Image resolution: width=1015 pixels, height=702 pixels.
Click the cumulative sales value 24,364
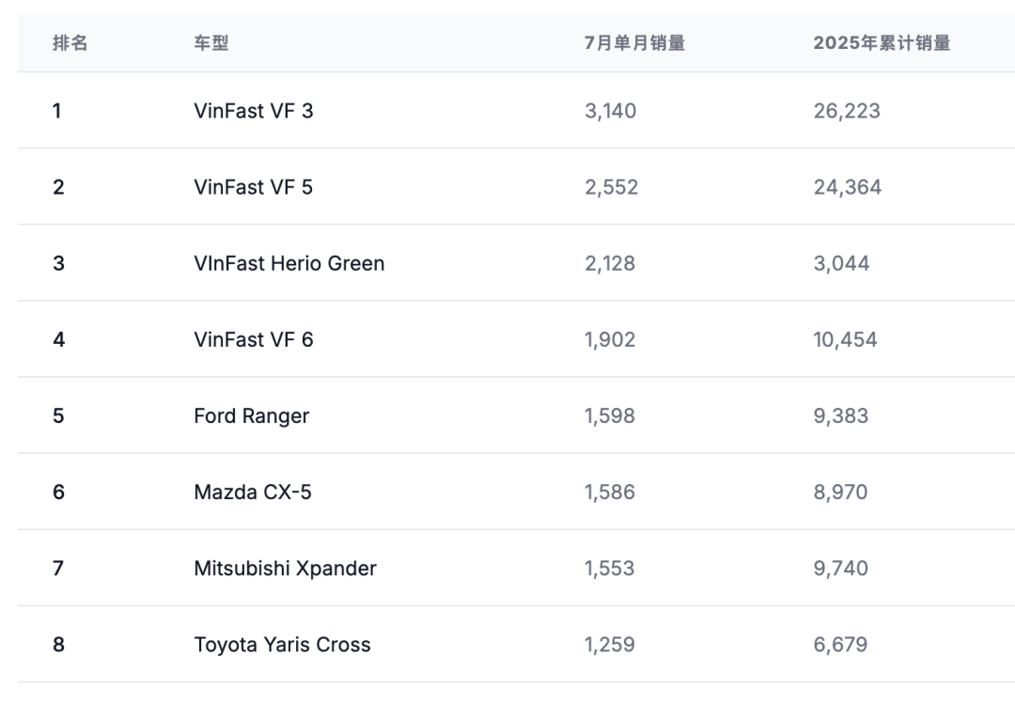(x=848, y=187)
